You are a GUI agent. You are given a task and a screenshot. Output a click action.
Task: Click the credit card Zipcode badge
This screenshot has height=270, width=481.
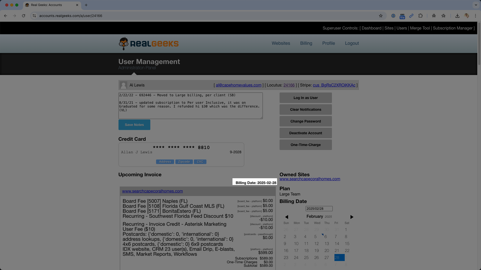184,162
